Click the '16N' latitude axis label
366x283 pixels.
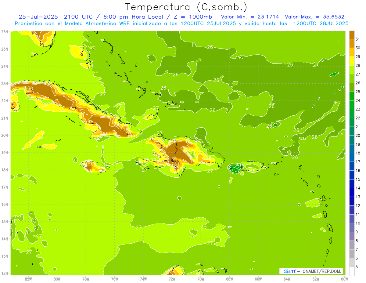(x=4, y=204)
